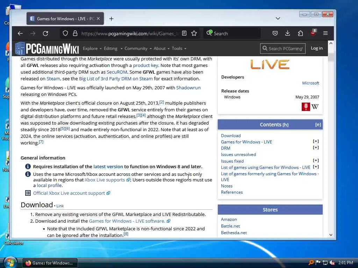
Task: Focus the Search PCGamingWiki field
Action: click(282, 49)
